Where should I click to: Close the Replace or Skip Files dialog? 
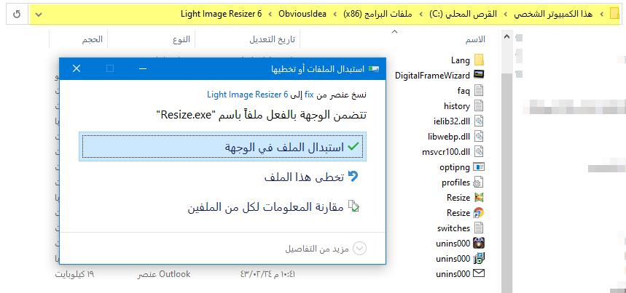(77, 69)
